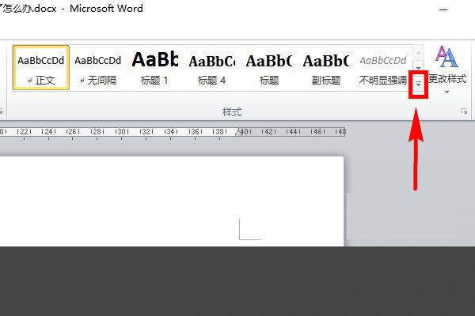Viewport: 475px width, 316px height.
Task: Open the 样式 pane dialog launcher
Action: [464, 113]
